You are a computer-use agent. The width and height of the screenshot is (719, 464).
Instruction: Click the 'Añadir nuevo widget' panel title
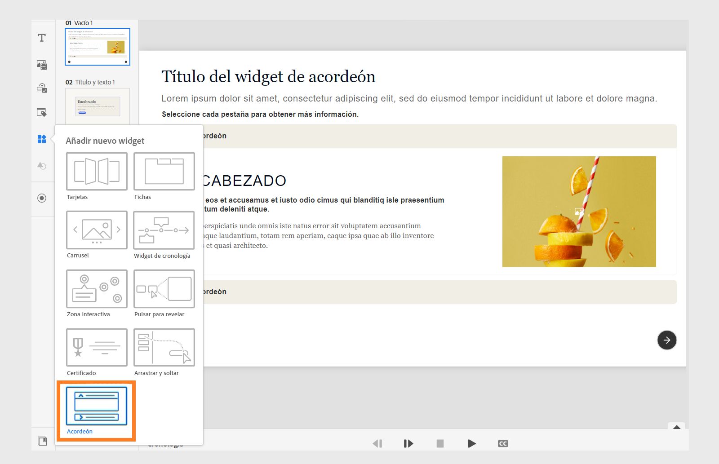105,141
